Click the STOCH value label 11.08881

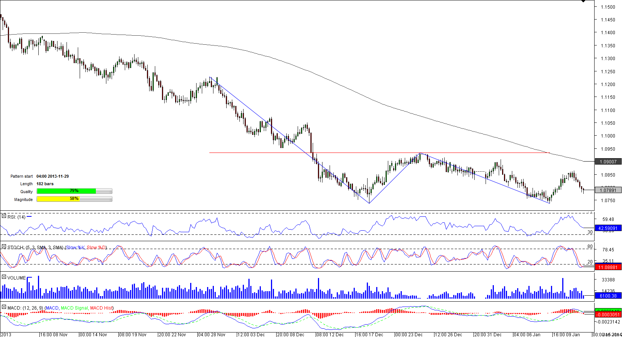[608, 267]
